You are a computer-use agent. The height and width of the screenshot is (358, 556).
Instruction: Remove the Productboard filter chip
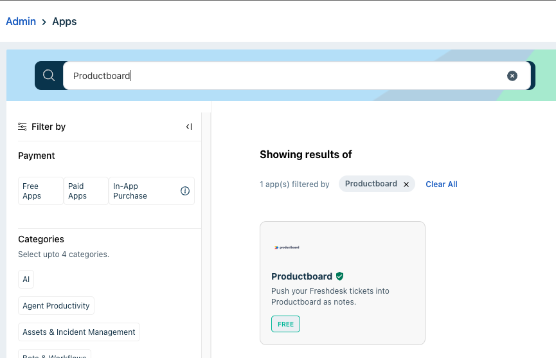click(406, 184)
